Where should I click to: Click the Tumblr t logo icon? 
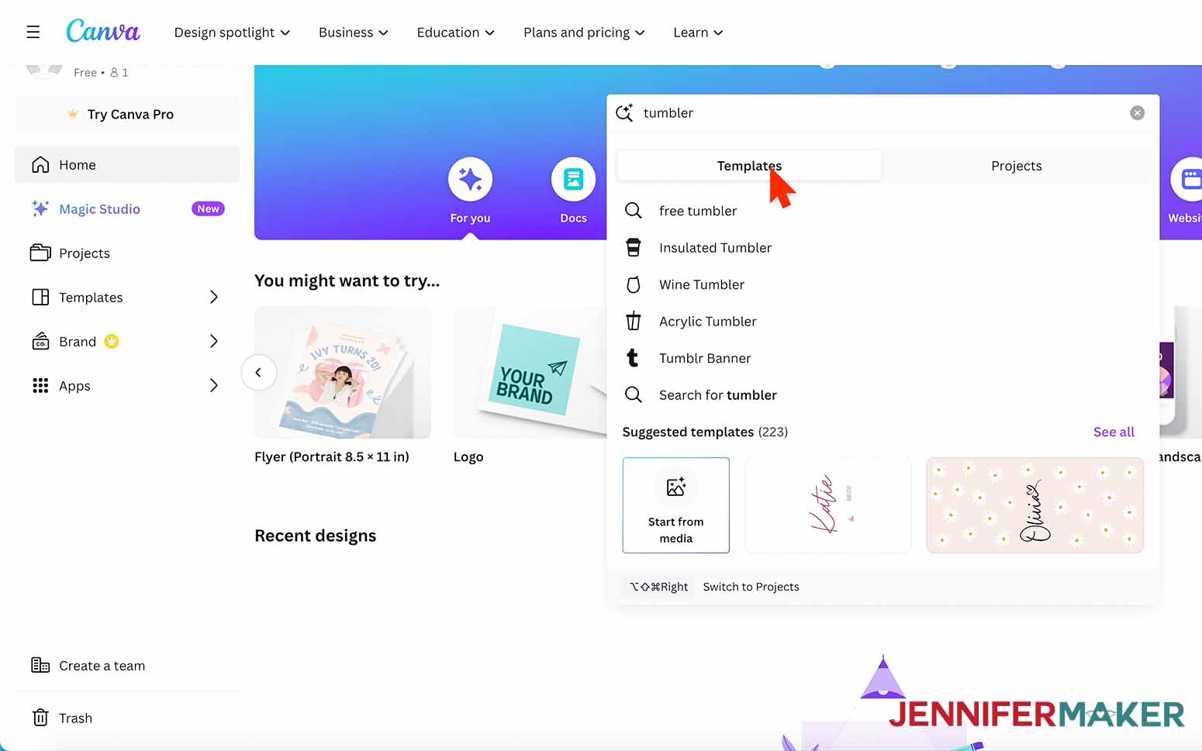point(633,358)
